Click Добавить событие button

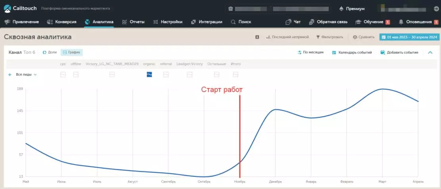click(399, 52)
